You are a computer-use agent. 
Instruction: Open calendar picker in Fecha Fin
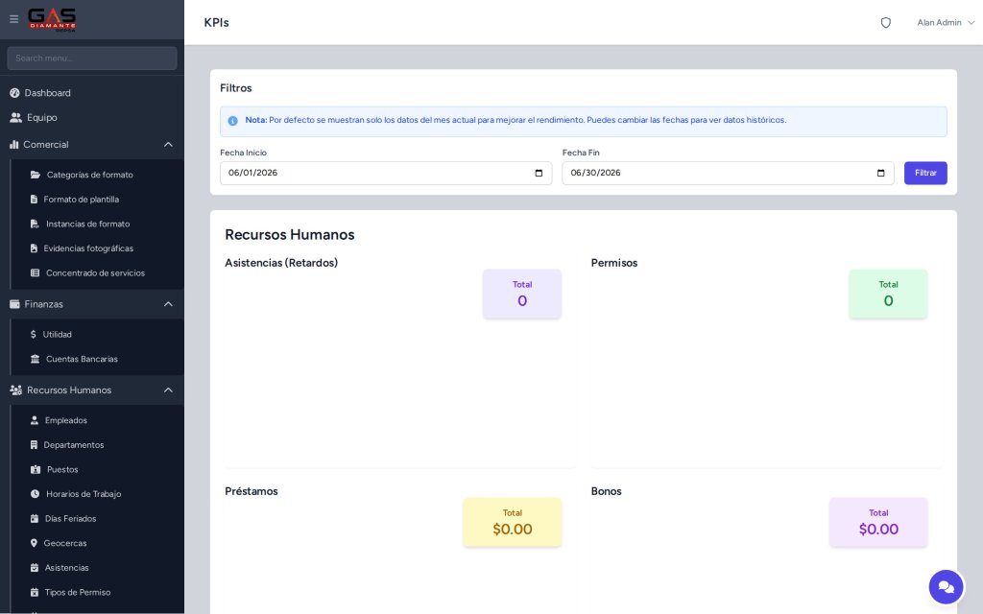coord(881,173)
